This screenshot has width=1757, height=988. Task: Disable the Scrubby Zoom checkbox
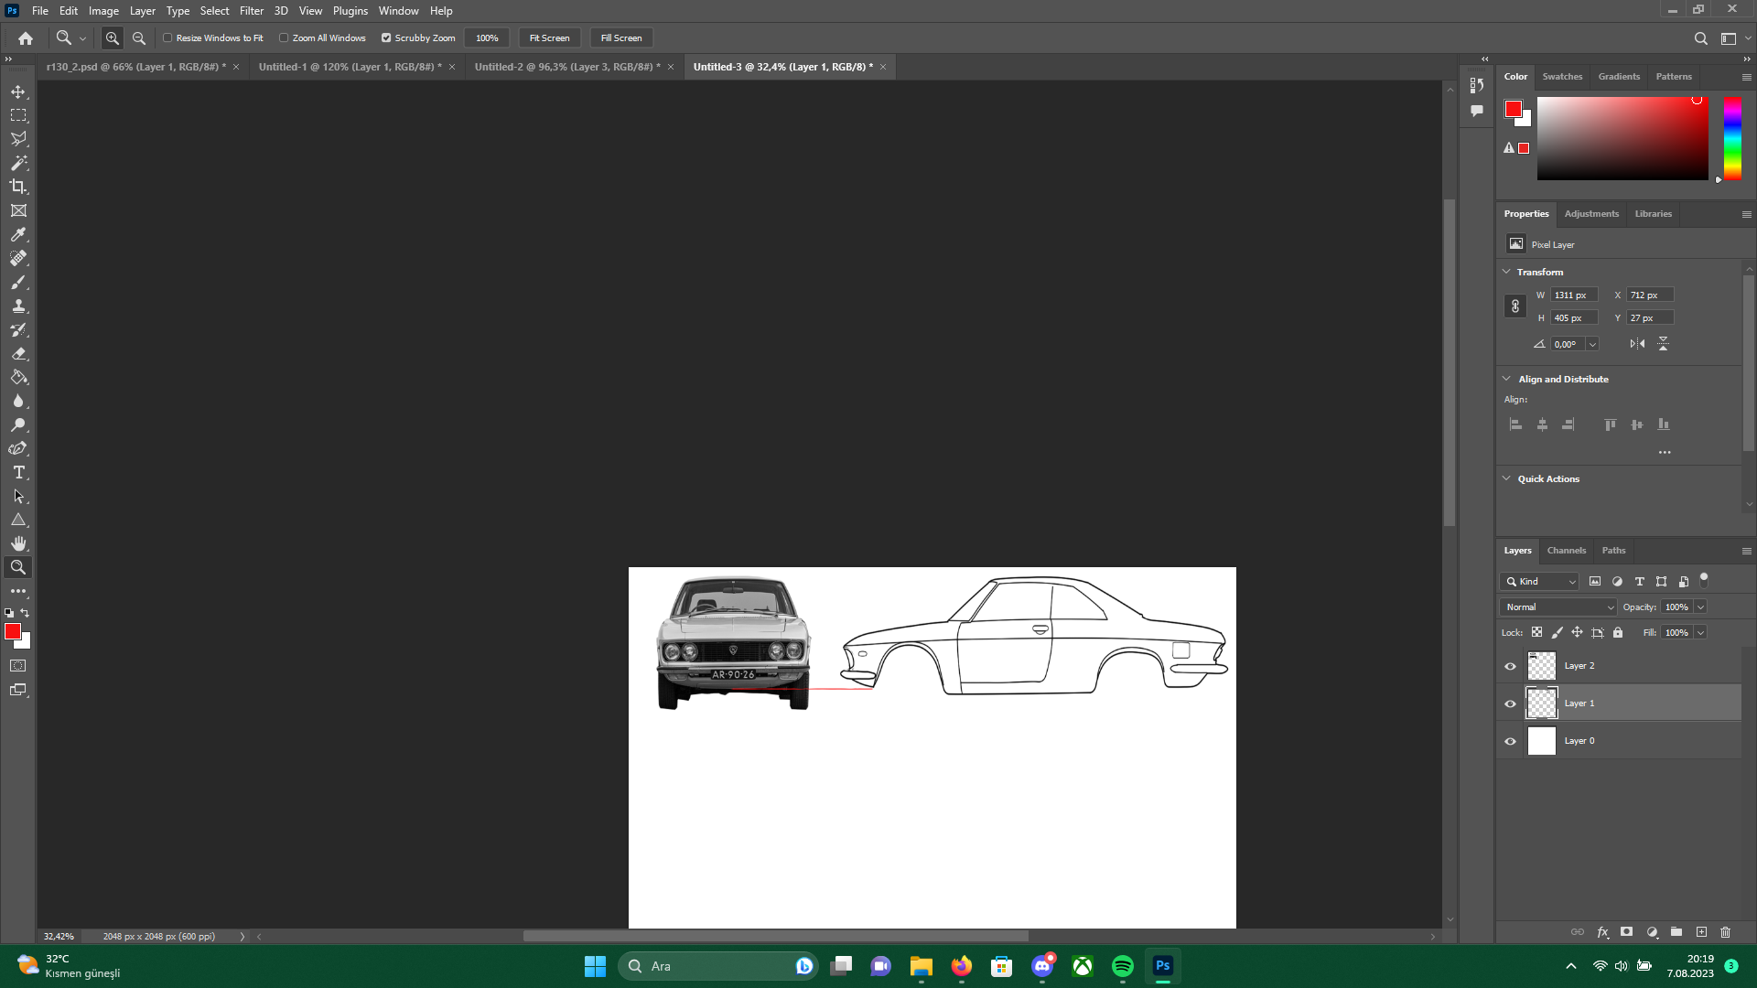point(386,38)
